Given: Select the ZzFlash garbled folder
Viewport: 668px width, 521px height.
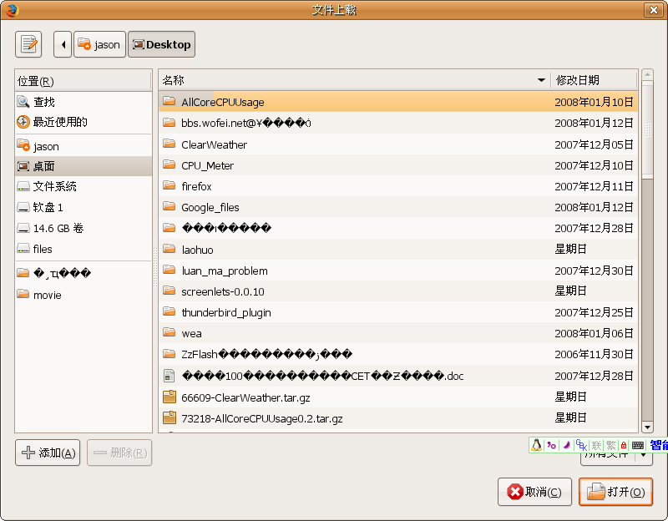Looking at the screenshot, I should coord(398,354).
